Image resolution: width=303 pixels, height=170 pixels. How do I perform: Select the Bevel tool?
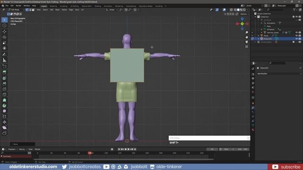(4, 84)
